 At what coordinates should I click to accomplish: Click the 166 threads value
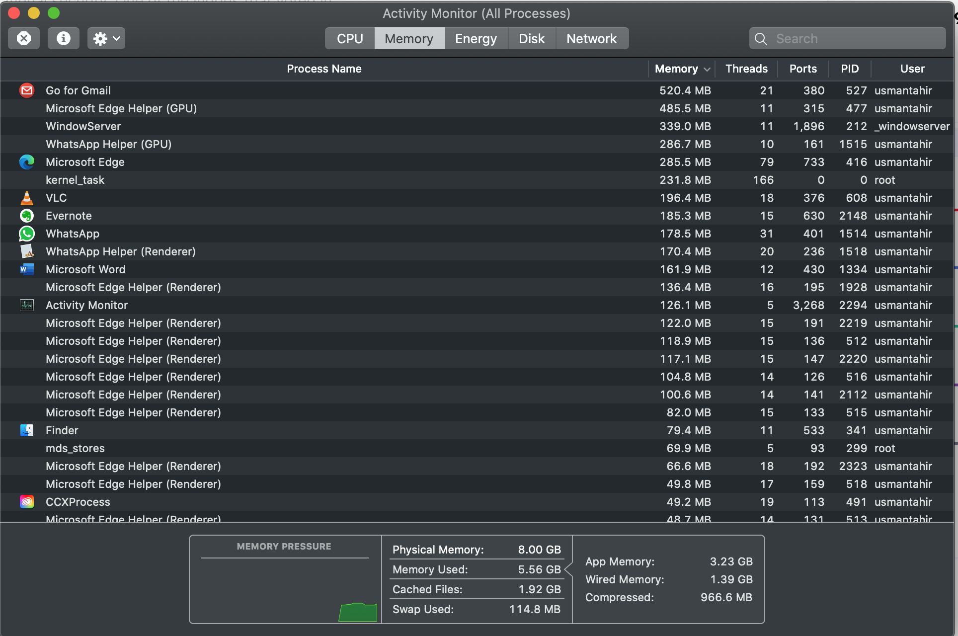(x=763, y=180)
